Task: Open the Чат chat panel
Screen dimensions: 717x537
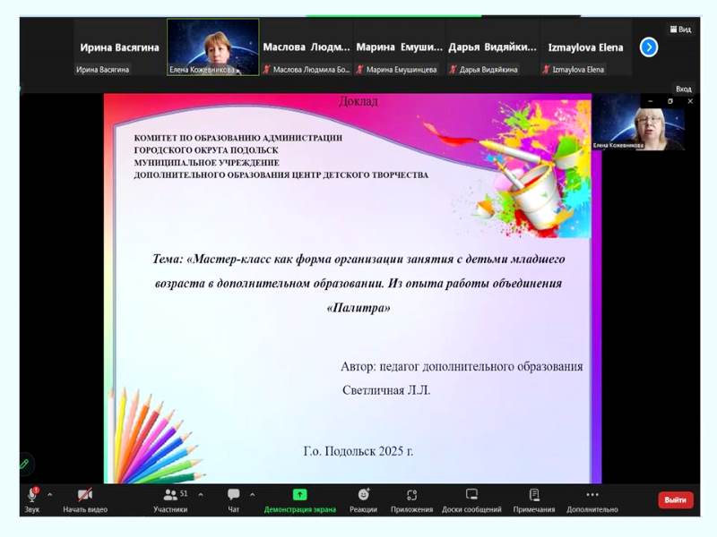Action: point(234,499)
